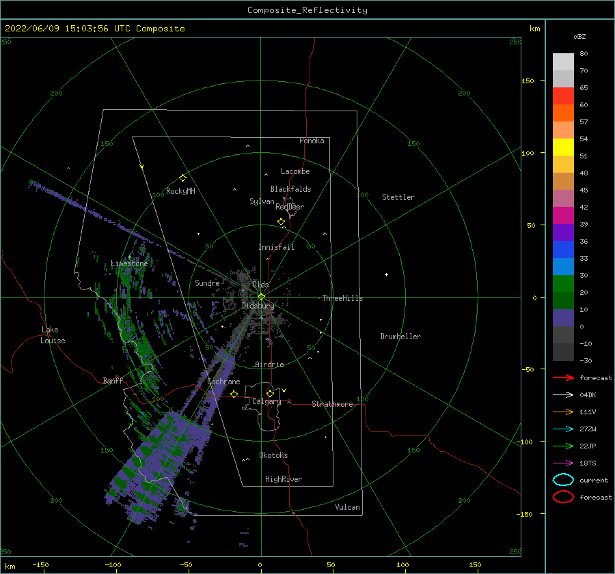
Task: Select the orange 111V arrow legend icon
Action: pyautogui.click(x=563, y=412)
